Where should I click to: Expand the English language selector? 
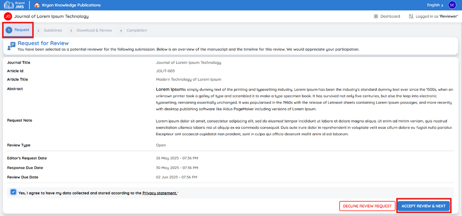point(435,5)
